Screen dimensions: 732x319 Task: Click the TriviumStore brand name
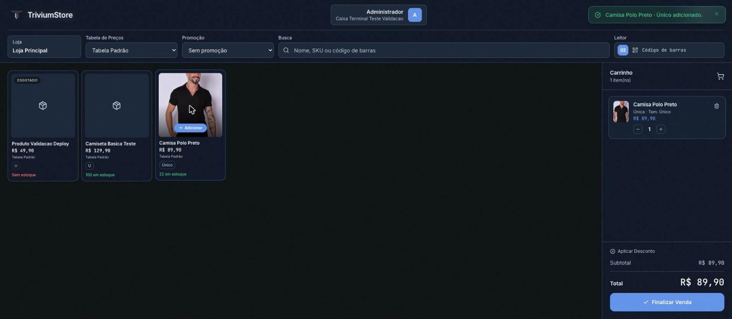pos(50,15)
